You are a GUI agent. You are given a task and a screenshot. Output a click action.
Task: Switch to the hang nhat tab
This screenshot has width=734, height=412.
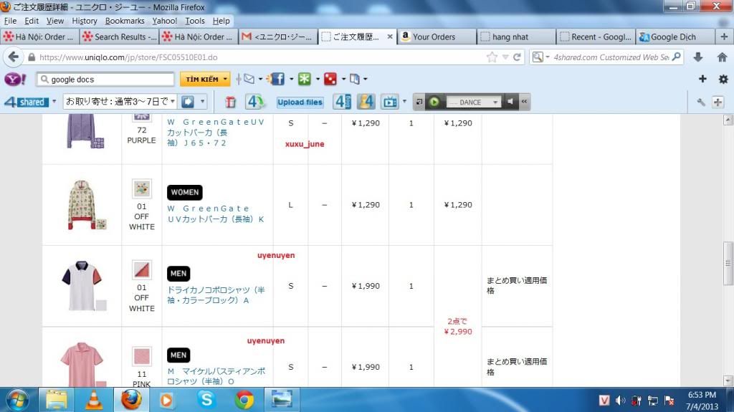coord(516,37)
